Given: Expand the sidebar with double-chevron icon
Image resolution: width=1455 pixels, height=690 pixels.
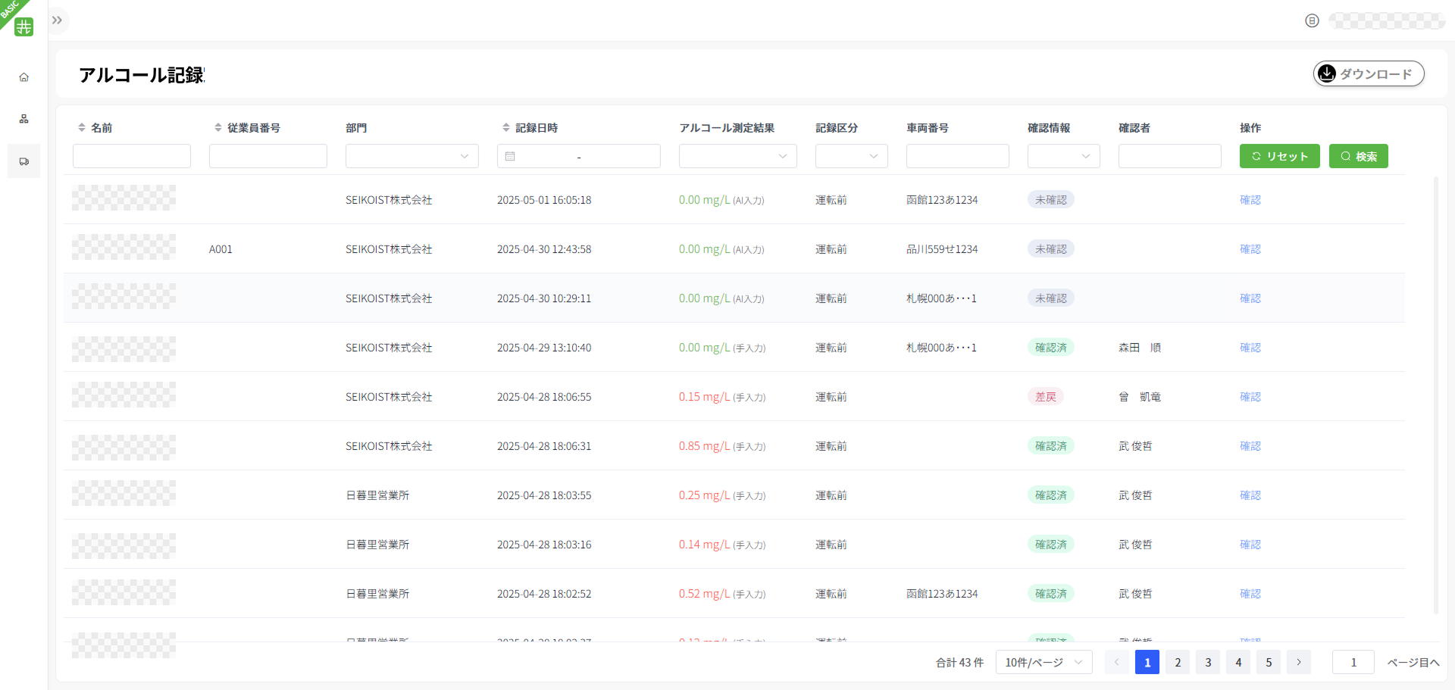Looking at the screenshot, I should pyautogui.click(x=58, y=20).
